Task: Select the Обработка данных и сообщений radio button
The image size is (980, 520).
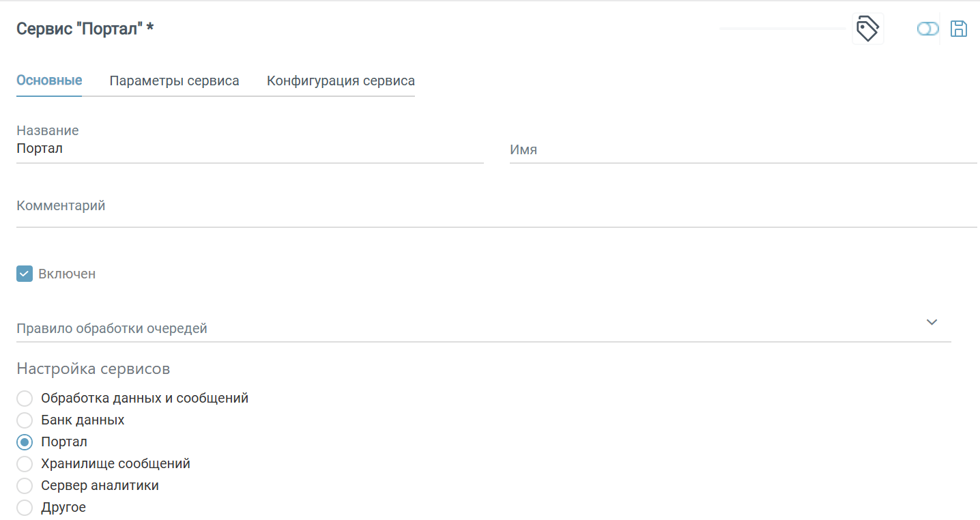Action: point(25,398)
